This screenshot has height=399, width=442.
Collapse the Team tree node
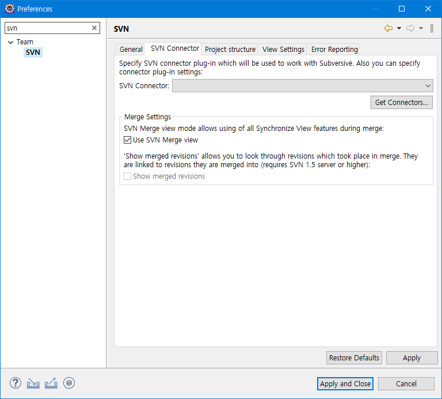11,42
